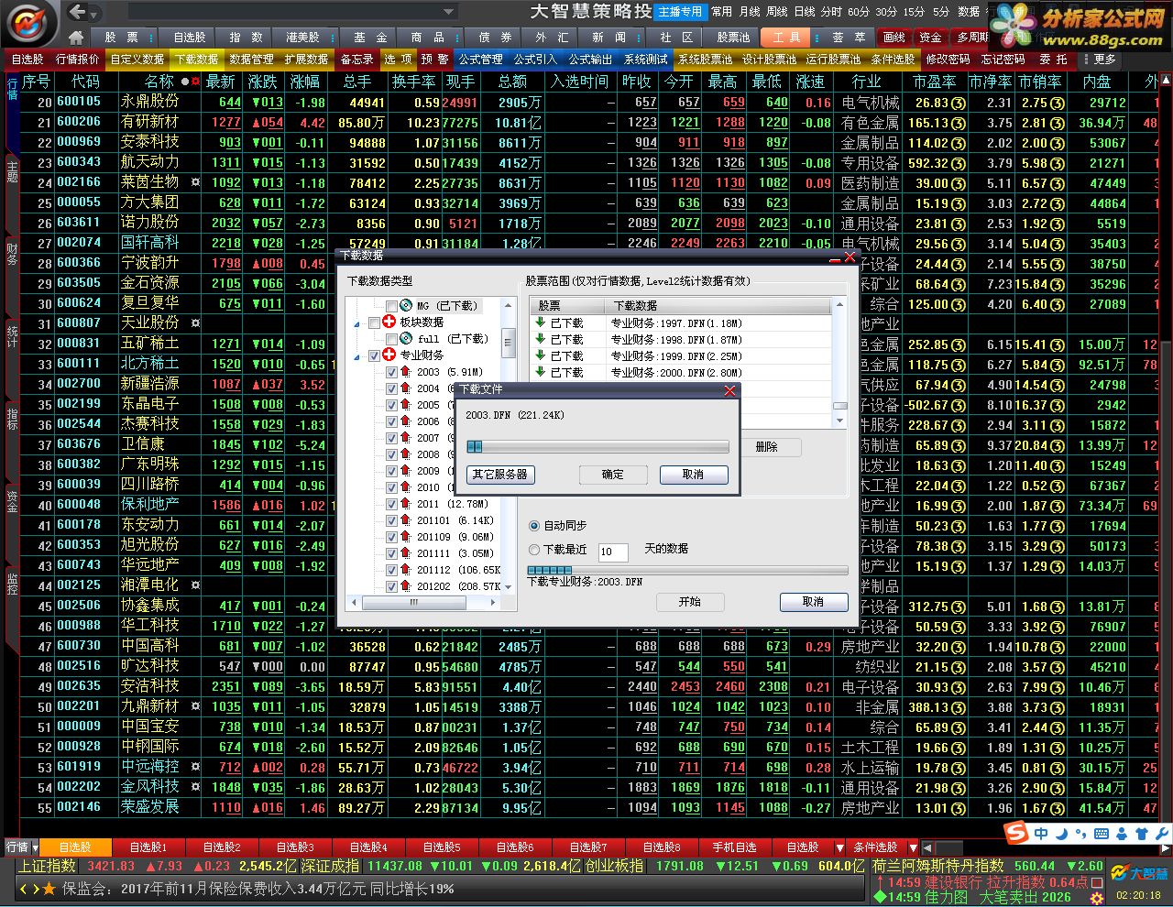
Task: Select the 下载最近 radio button
Action: [534, 550]
